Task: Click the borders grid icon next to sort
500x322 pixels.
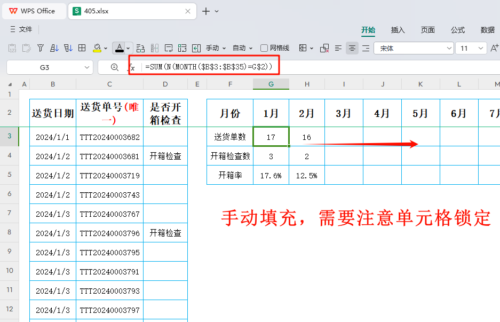Action: pyautogui.click(x=82, y=48)
